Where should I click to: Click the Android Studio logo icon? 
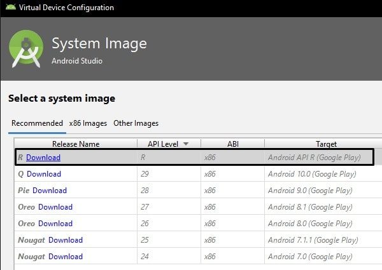26,49
